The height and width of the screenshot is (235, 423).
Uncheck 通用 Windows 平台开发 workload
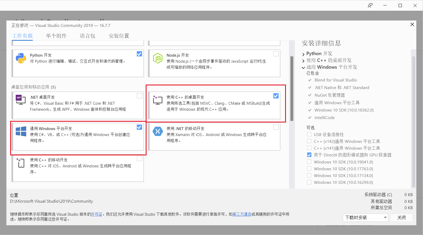pos(139,127)
